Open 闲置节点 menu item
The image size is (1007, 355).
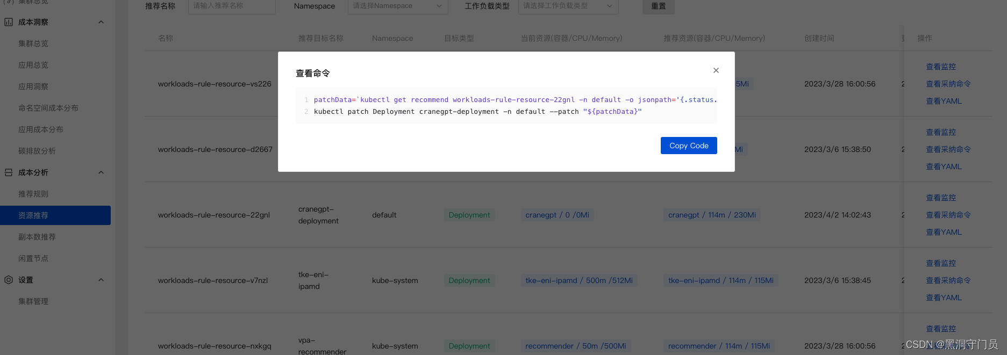[x=33, y=258]
